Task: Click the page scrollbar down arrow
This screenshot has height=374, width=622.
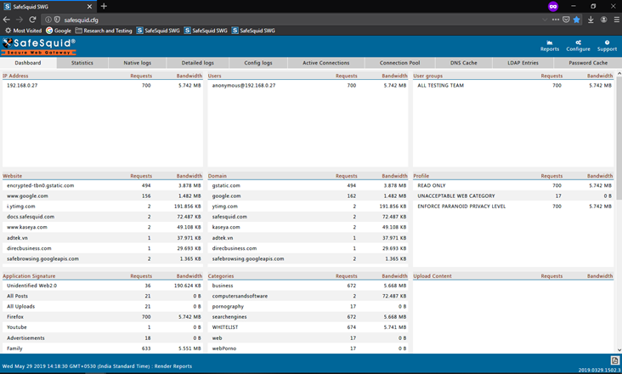Action: tap(618, 349)
